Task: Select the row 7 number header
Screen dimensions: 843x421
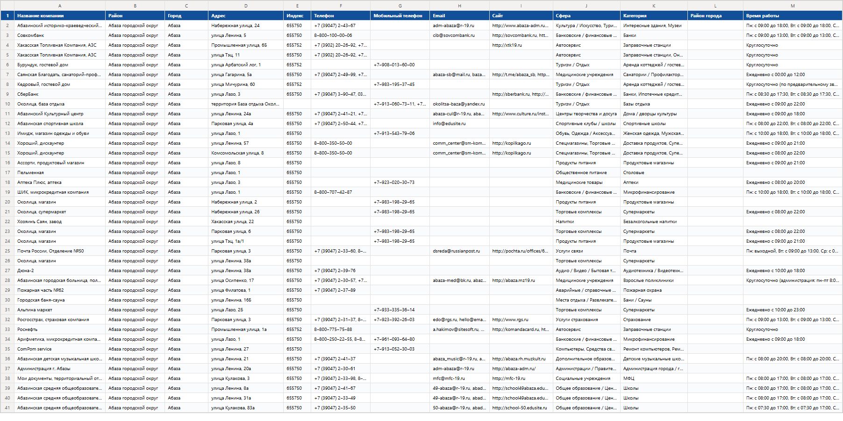Action: click(7, 75)
